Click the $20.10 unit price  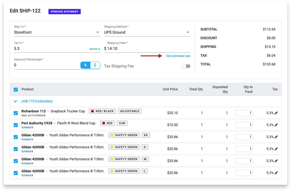(x=172, y=113)
